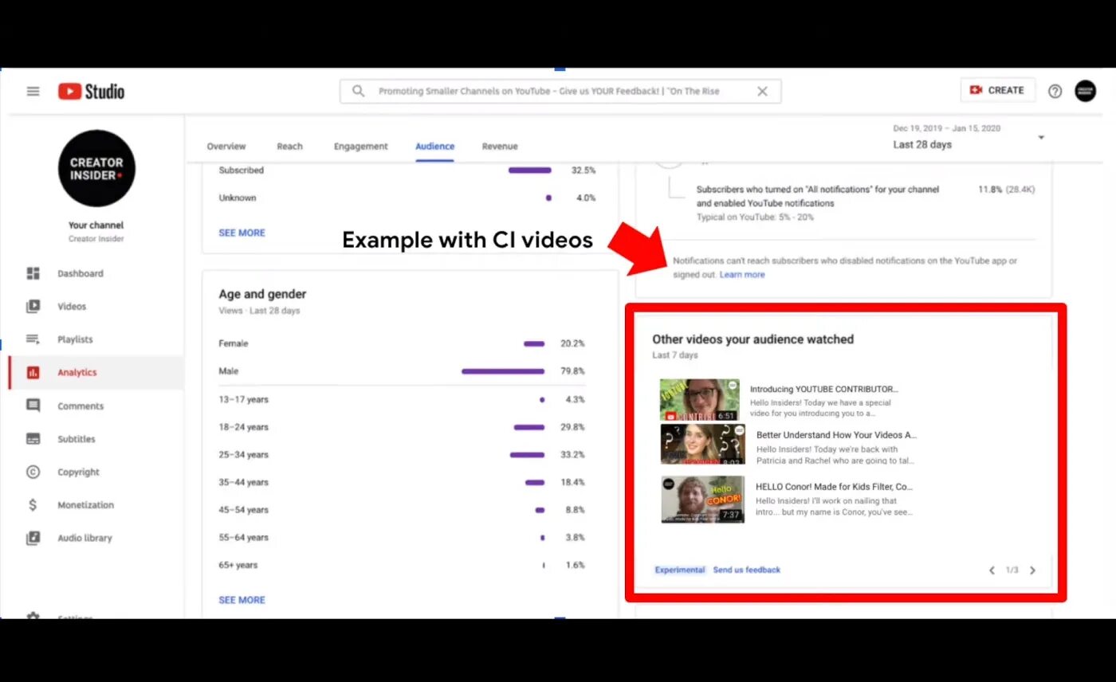Click the 18–24 years row
This screenshot has height=682, width=1116.
(x=402, y=427)
